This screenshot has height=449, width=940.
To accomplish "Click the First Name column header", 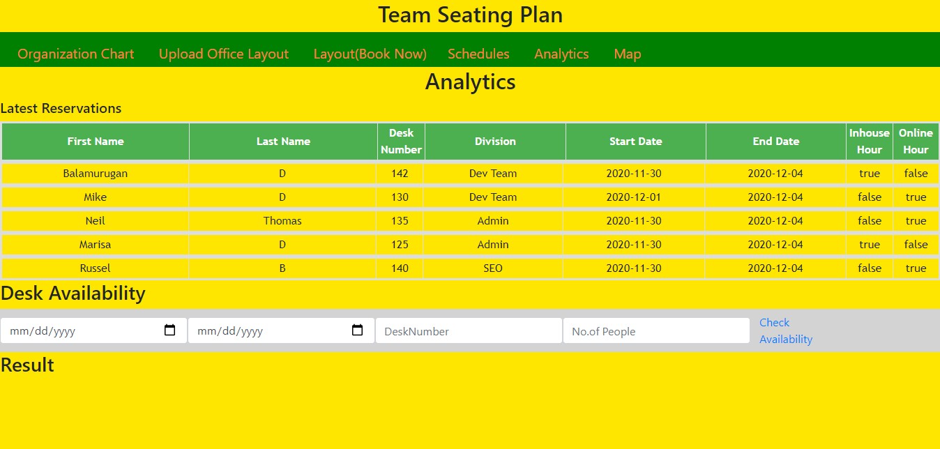I will point(95,141).
